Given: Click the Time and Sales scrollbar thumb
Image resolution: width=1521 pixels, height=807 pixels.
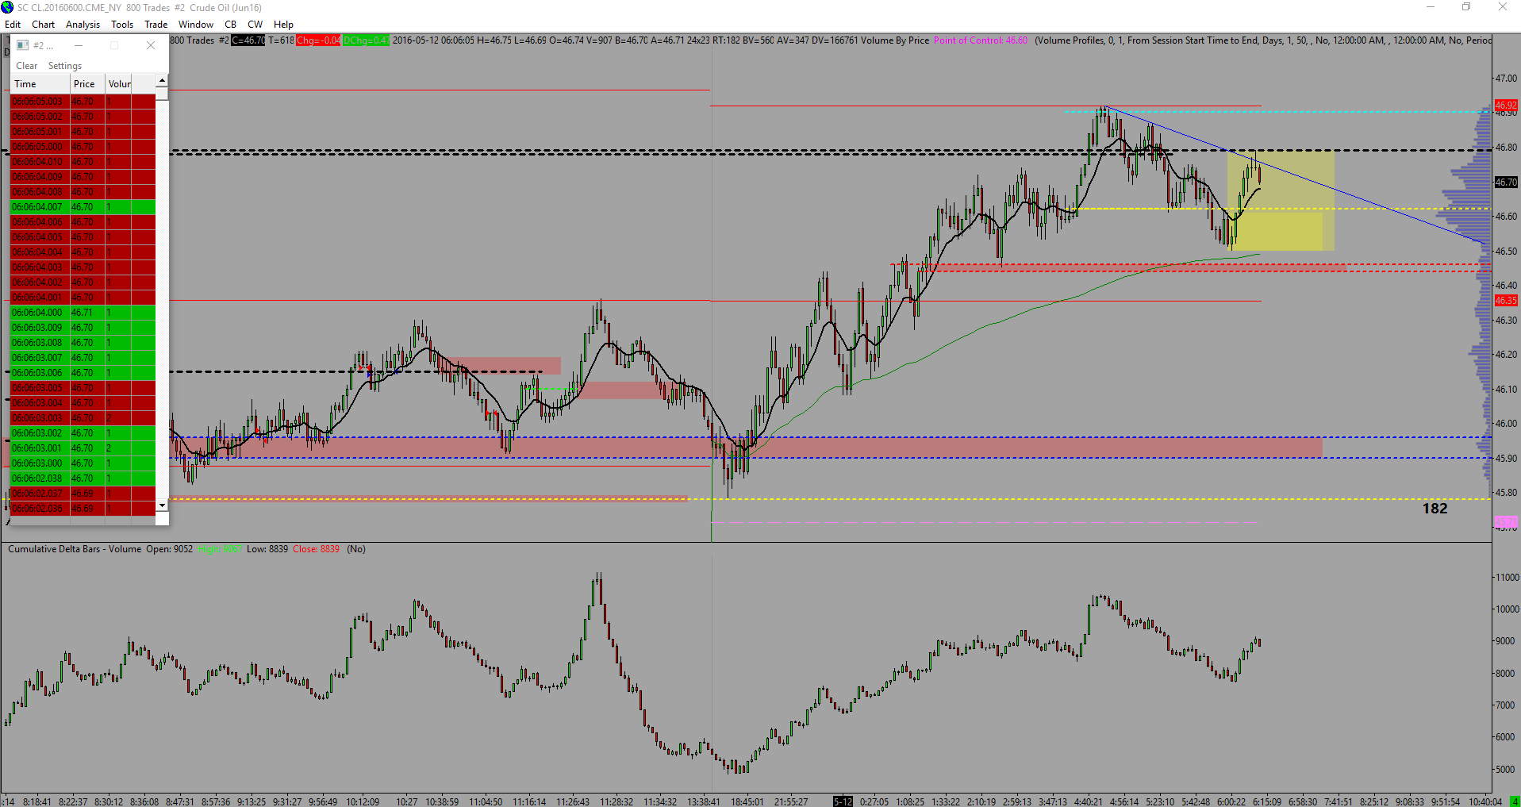Looking at the screenshot, I should click(x=162, y=94).
